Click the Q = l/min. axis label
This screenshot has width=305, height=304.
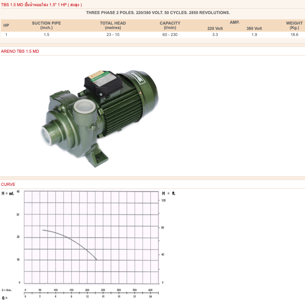pyautogui.click(x=7, y=290)
